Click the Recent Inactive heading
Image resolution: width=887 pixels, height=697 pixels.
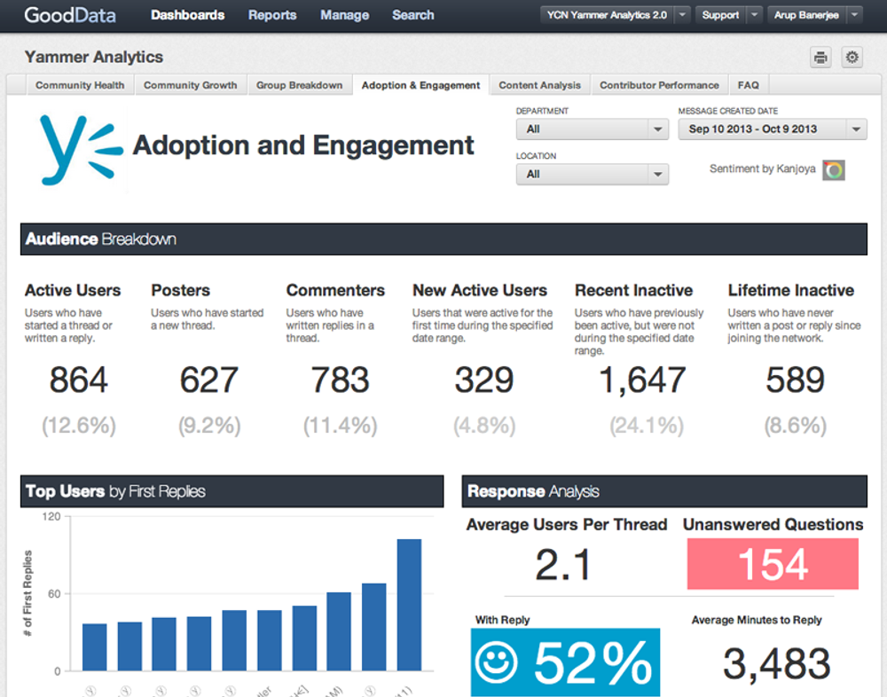click(633, 290)
